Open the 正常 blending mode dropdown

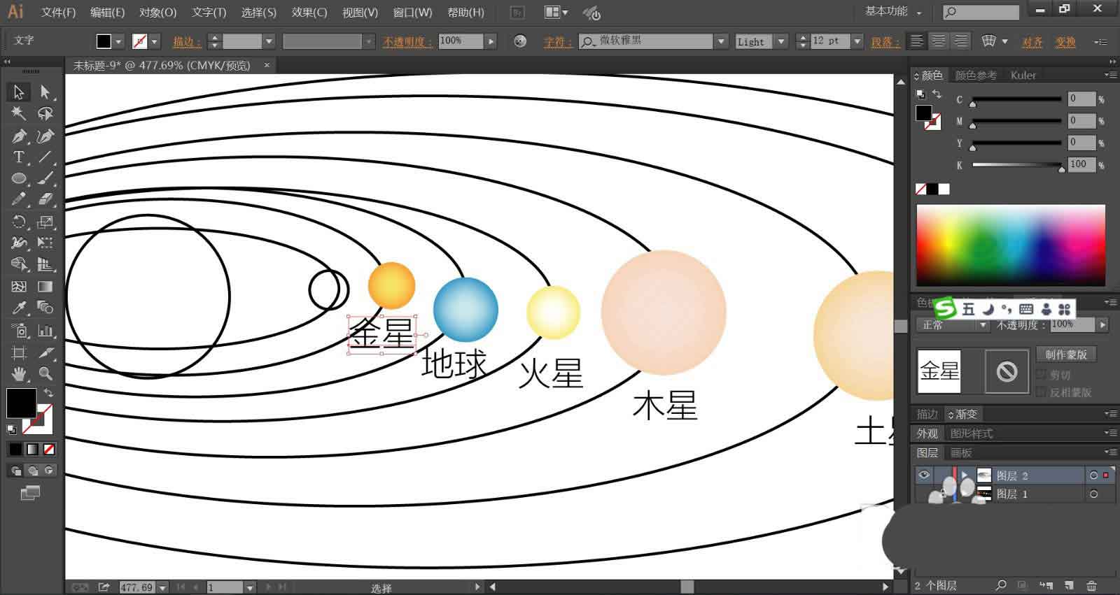point(952,325)
